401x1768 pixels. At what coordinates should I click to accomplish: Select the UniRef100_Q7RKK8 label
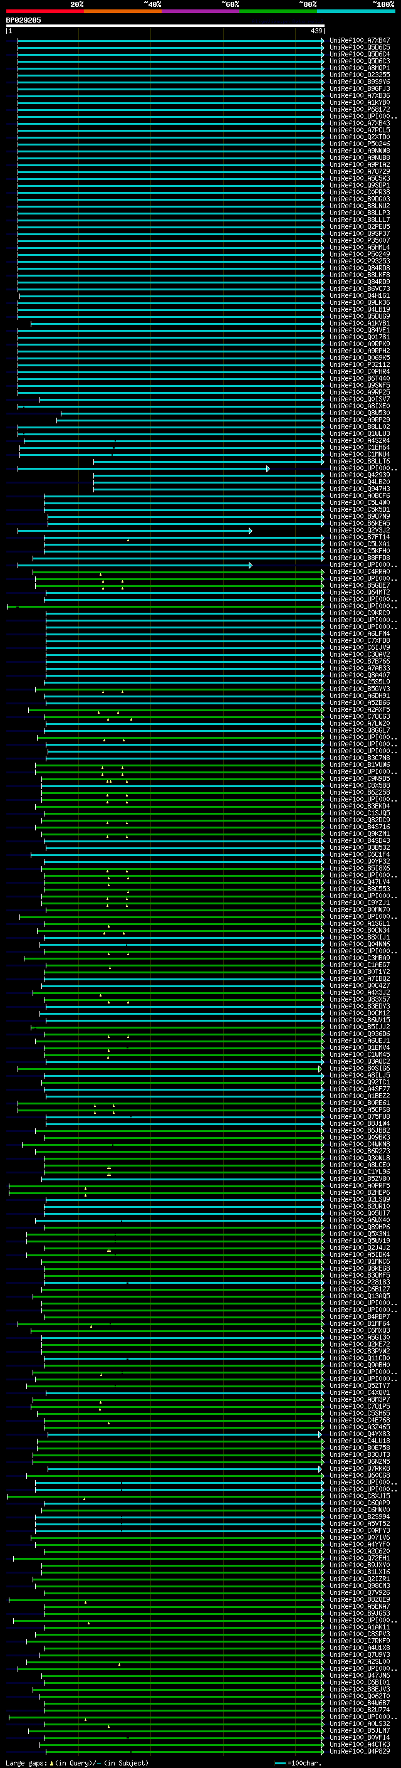coord(360,1469)
